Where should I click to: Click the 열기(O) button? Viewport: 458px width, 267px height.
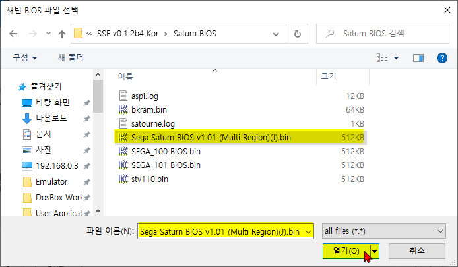[346, 251]
